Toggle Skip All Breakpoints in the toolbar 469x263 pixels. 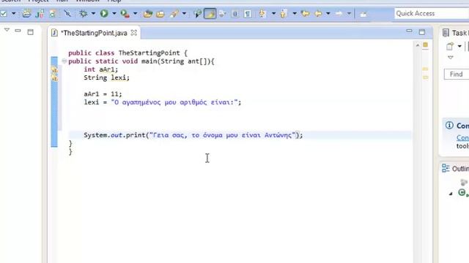coord(67,13)
